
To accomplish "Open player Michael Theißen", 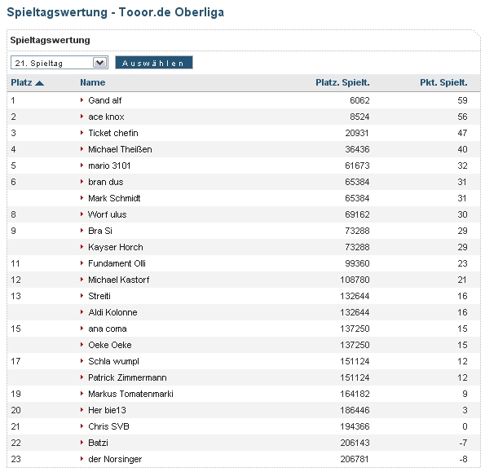I will tap(120, 149).
